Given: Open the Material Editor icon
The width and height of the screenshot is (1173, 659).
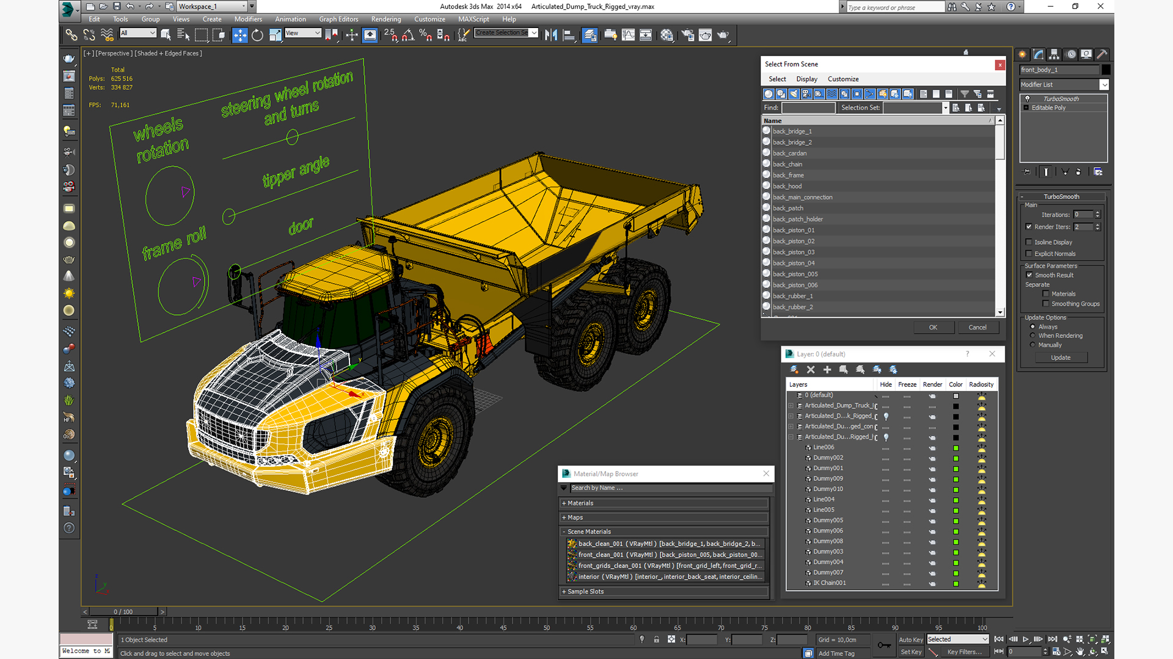Looking at the screenshot, I should click(667, 35).
